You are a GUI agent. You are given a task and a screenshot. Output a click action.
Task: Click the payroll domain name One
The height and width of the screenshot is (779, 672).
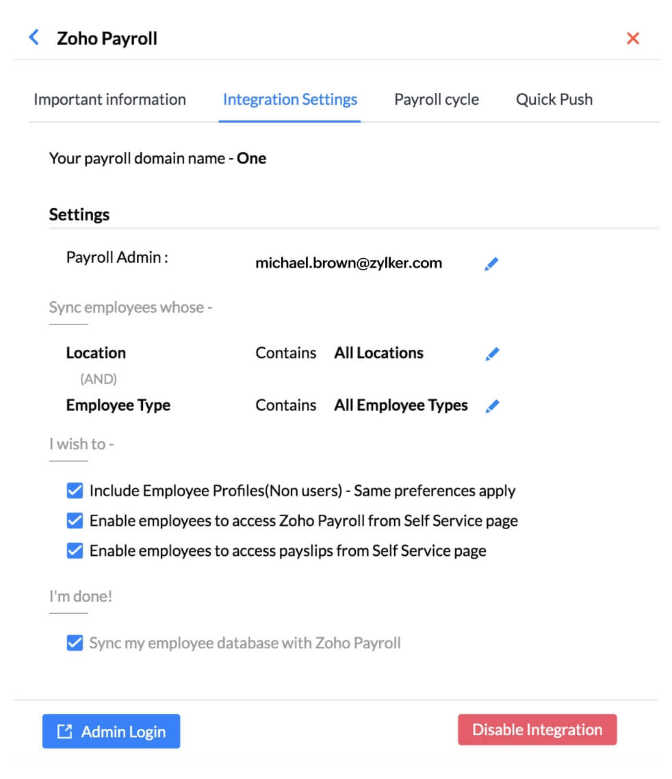(251, 159)
